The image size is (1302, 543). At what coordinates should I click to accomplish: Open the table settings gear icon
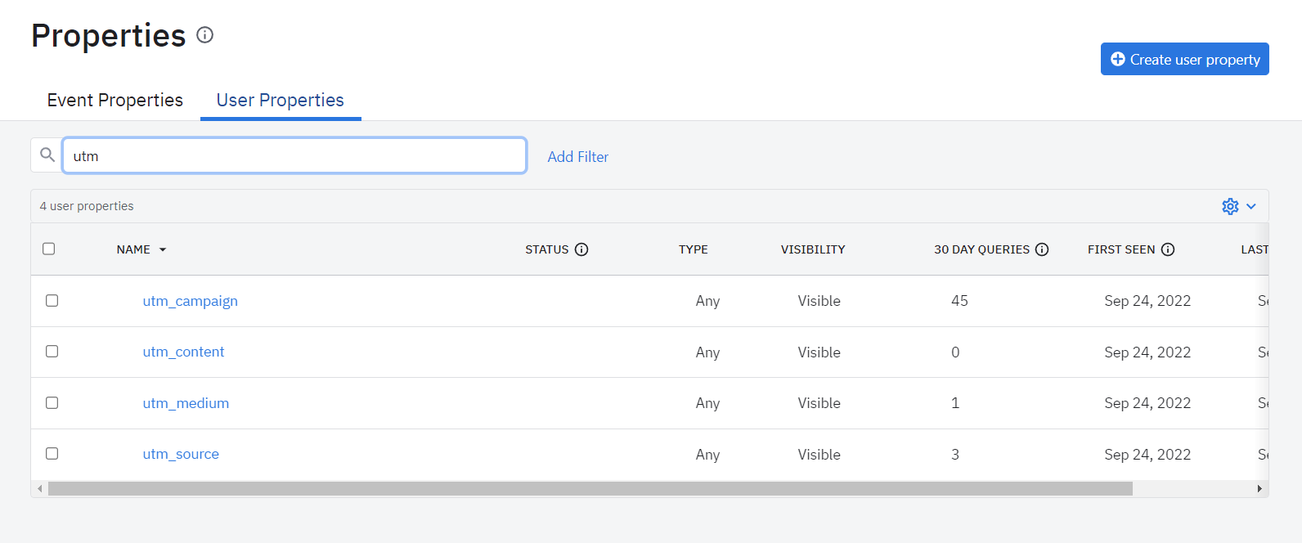(1230, 206)
